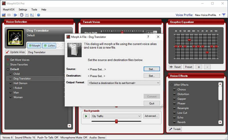Click the Pitch Shift slider handle
This screenshot has width=228, height=140.
click(x=122, y=32)
